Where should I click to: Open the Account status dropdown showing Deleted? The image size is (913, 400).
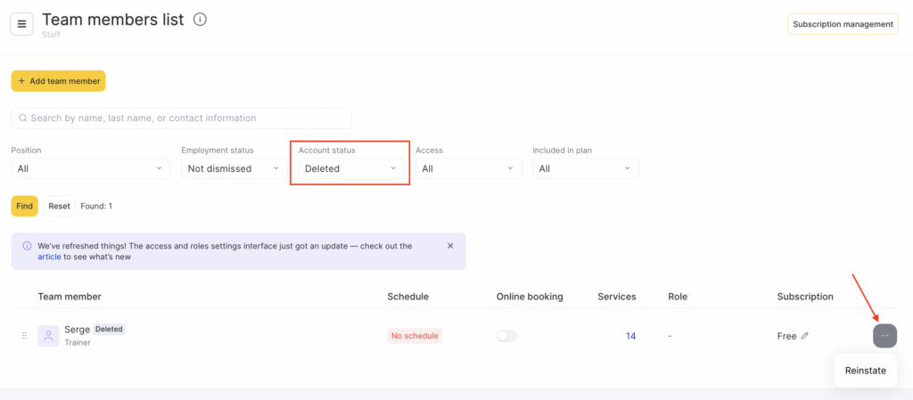point(350,168)
